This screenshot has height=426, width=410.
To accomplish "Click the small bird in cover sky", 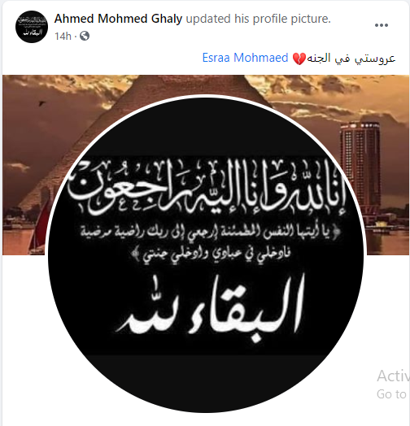I will click(x=41, y=103).
